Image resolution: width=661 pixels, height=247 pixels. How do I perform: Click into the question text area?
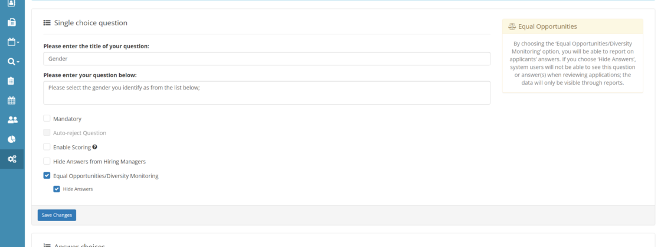[x=267, y=92]
